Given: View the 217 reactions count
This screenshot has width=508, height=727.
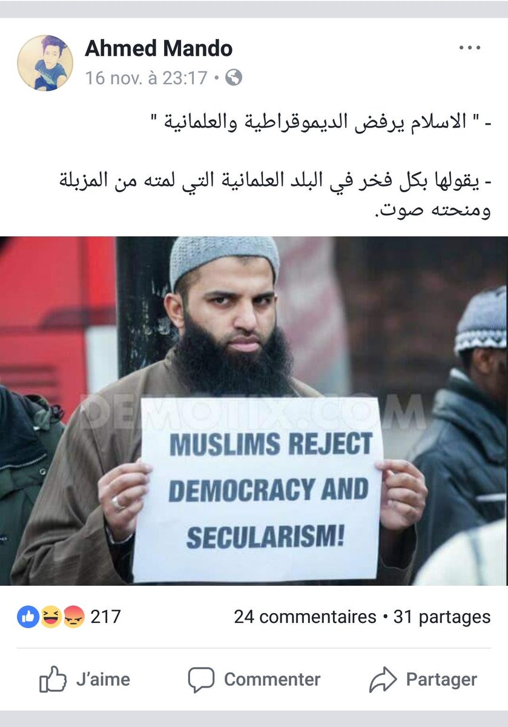Looking at the screenshot, I should [x=105, y=617].
